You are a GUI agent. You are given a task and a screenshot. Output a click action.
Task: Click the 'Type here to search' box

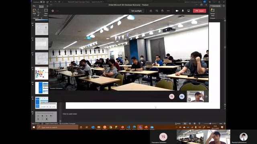tap(57, 127)
